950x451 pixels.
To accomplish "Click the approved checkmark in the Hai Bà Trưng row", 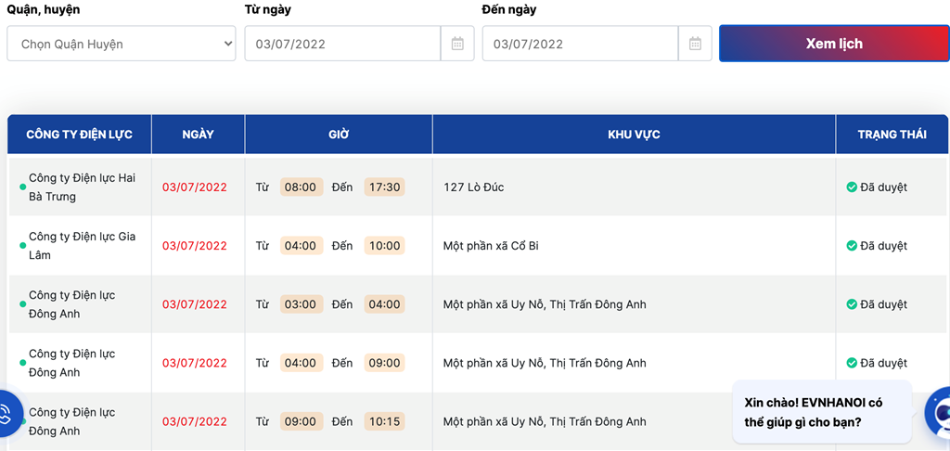I will click(852, 187).
